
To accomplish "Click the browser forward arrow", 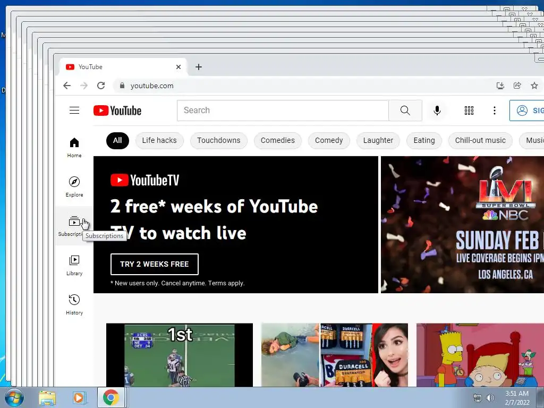I will 84,86.
